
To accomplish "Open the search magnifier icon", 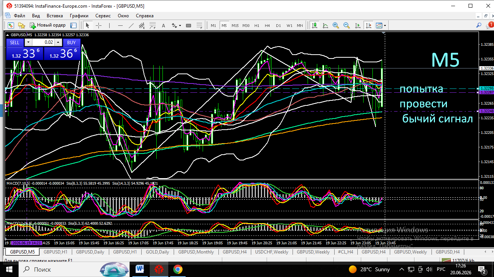I will point(479,25).
